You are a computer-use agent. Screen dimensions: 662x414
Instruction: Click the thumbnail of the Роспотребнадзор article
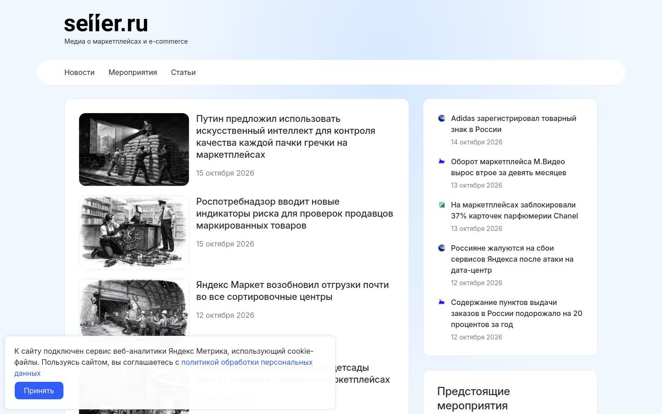coord(134,232)
